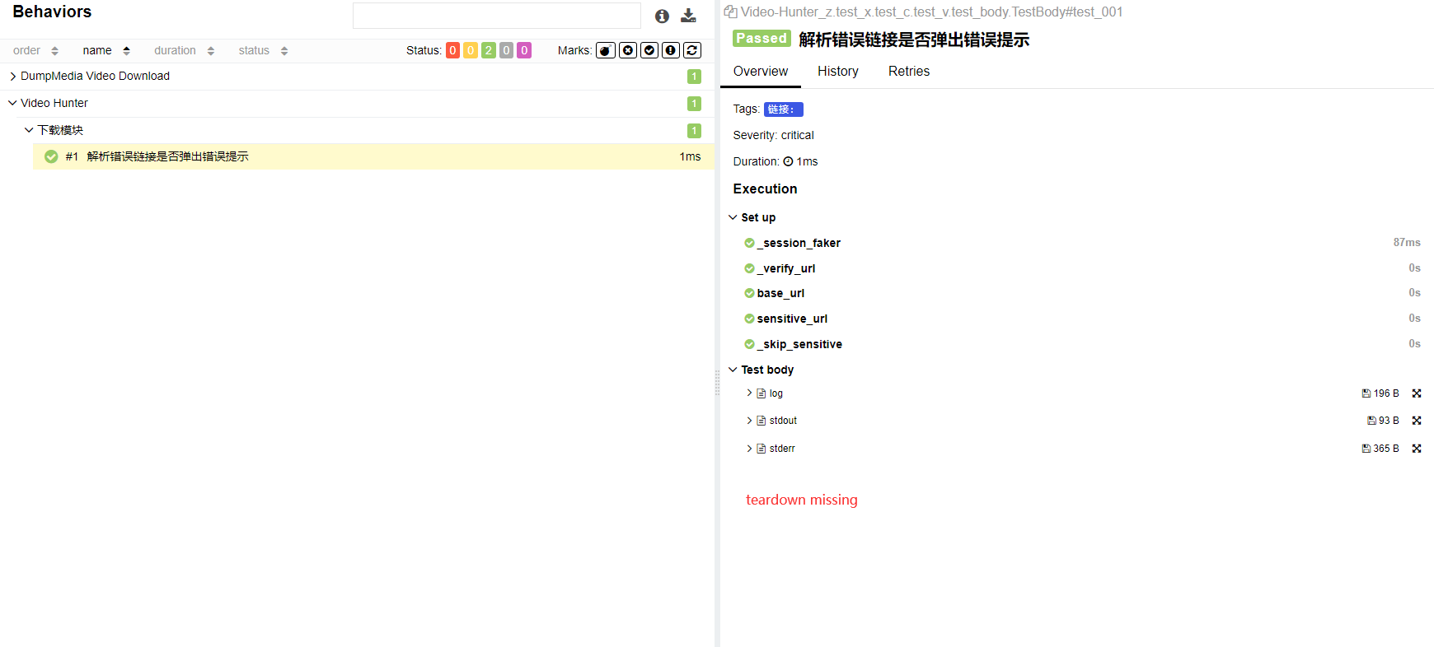Click passed count badge on Video Hunter row
This screenshot has width=1434, height=647.
pyautogui.click(x=694, y=104)
